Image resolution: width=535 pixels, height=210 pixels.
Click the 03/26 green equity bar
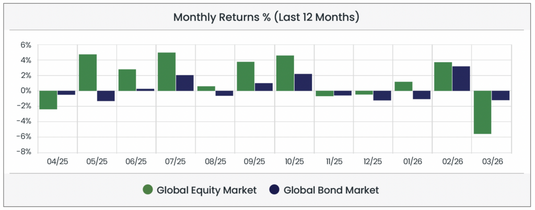click(x=482, y=112)
